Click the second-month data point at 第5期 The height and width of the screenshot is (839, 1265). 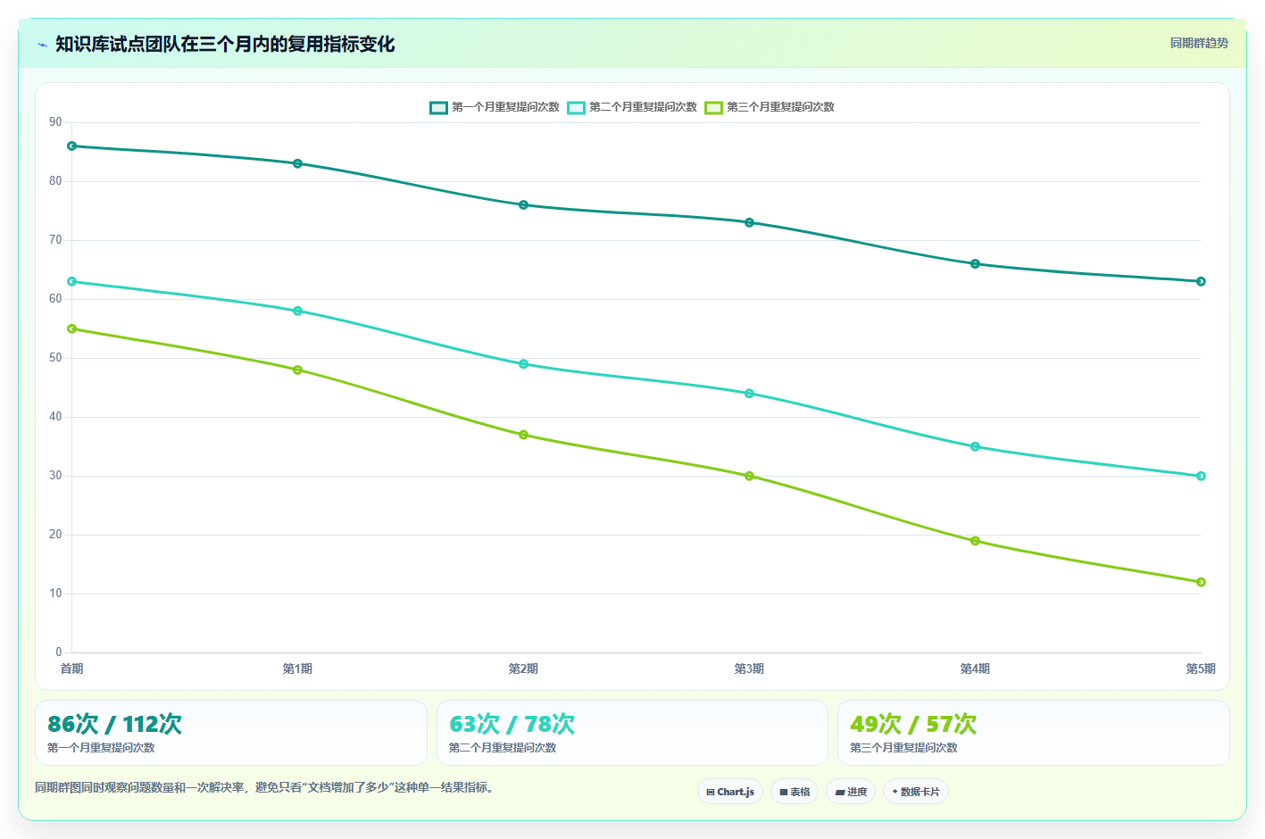pos(1201,476)
